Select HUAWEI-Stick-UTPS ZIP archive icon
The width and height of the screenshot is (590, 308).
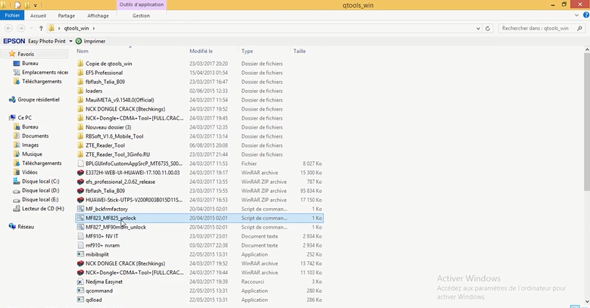pos(80,200)
